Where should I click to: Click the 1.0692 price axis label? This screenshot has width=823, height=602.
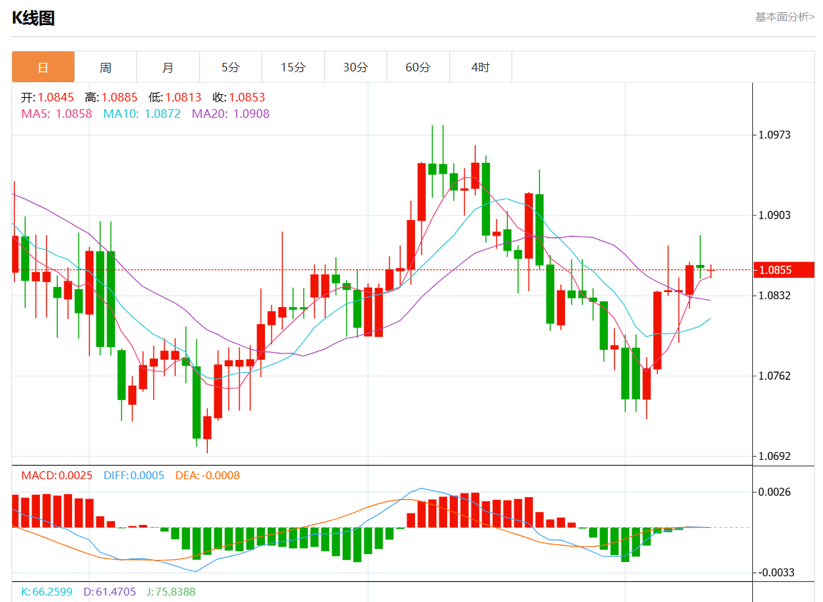774,456
